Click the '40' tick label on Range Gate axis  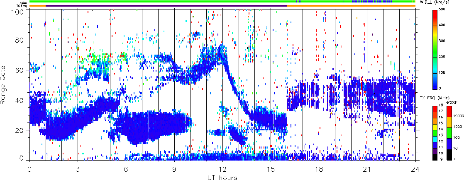[20, 100]
